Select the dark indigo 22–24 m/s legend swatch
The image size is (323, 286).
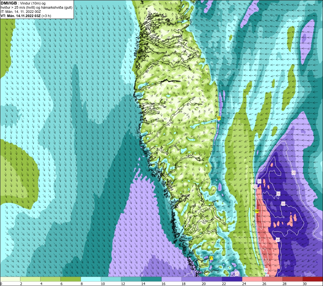232,279
